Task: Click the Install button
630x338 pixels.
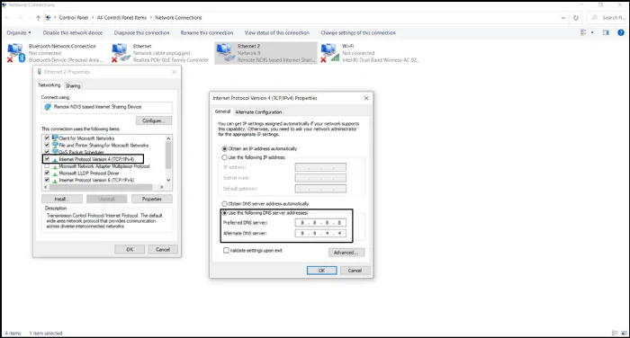Action: (62, 199)
